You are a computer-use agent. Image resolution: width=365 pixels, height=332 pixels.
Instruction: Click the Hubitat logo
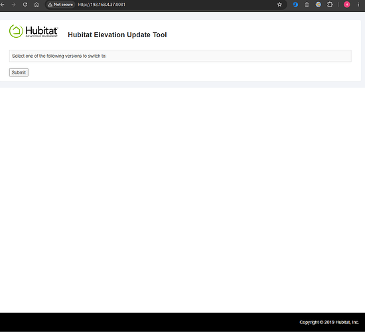click(34, 31)
